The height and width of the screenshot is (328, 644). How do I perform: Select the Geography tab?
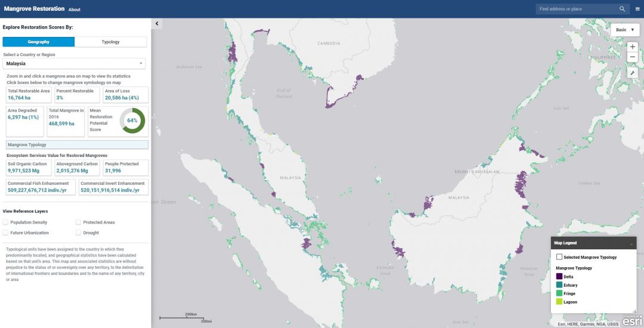coord(39,42)
